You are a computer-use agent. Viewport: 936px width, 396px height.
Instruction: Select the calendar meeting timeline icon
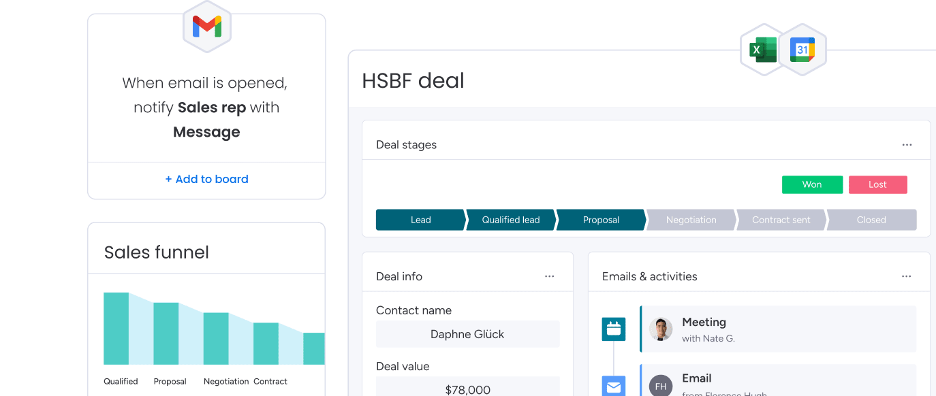click(614, 329)
